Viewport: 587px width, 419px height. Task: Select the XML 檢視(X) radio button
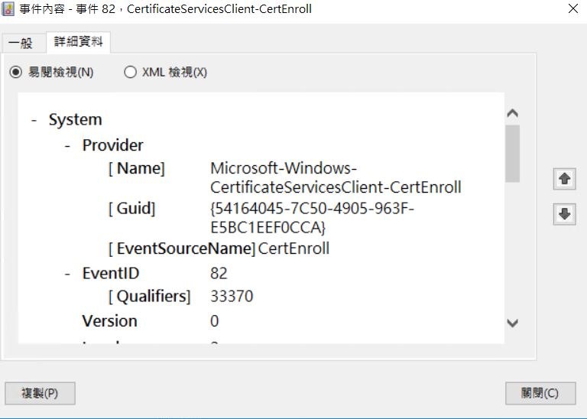[x=130, y=72]
